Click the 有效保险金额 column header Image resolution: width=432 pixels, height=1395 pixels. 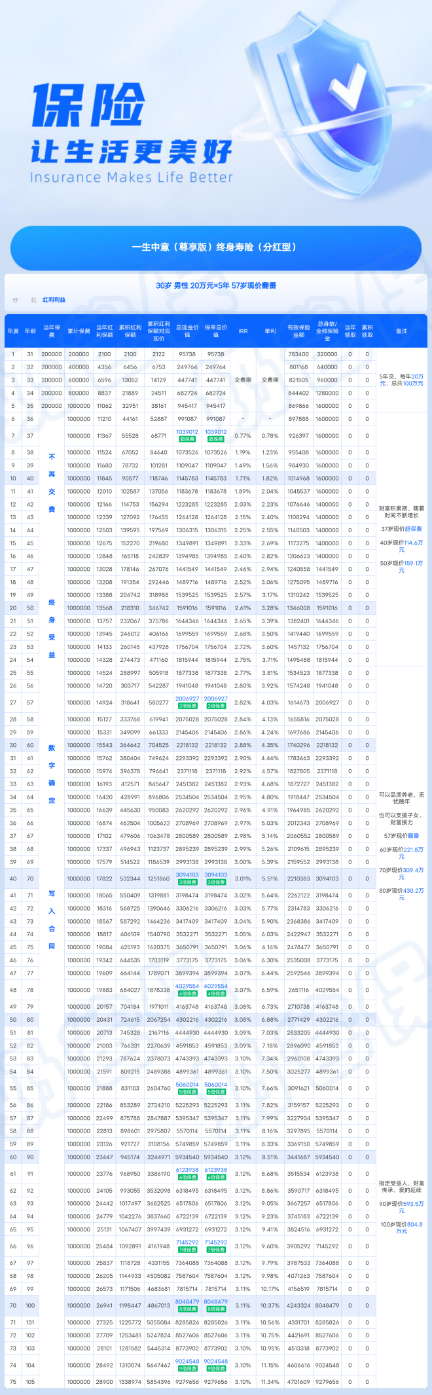tap(298, 331)
